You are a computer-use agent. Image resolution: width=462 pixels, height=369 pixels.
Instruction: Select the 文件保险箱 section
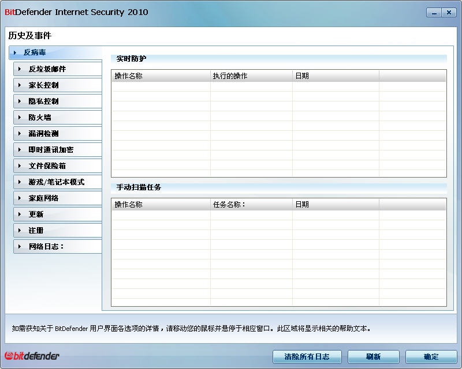pos(58,166)
